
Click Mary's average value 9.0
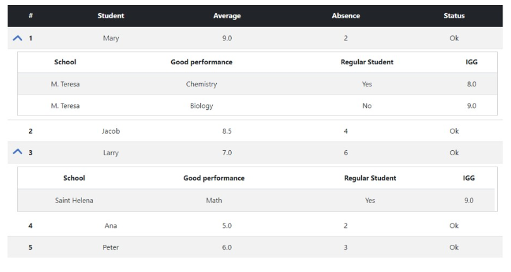coord(227,38)
